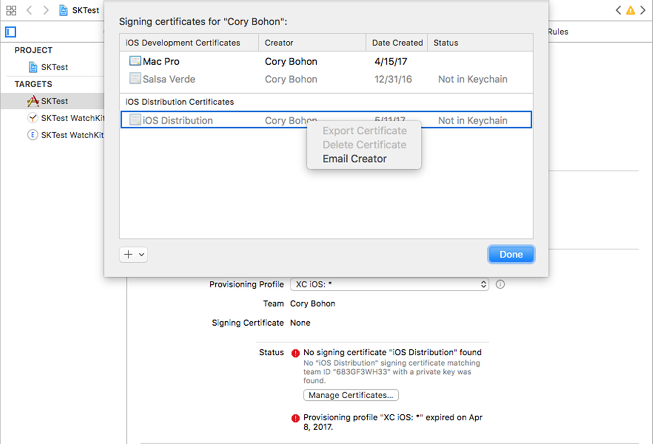
Task: Select the SKTest WatchKit app target
Action: [x=72, y=118]
